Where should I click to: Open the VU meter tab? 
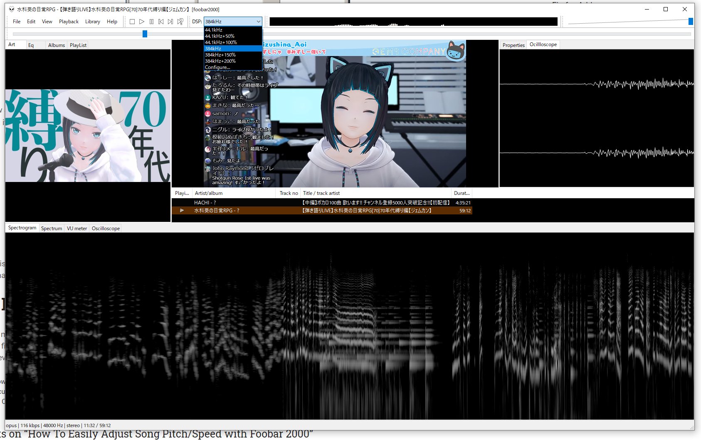click(x=77, y=229)
